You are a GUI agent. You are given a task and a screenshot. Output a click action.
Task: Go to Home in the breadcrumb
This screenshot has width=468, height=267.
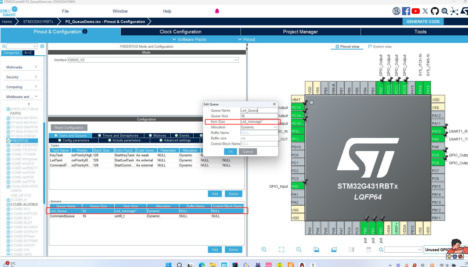click(7, 22)
